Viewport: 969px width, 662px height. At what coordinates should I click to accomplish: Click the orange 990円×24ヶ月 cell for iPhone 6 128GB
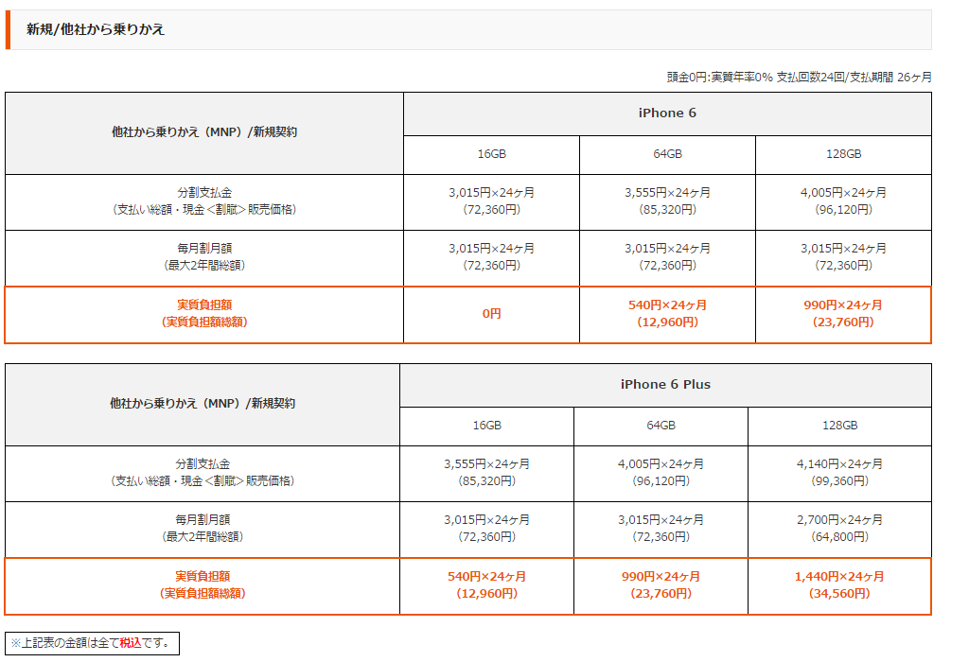[843, 314]
